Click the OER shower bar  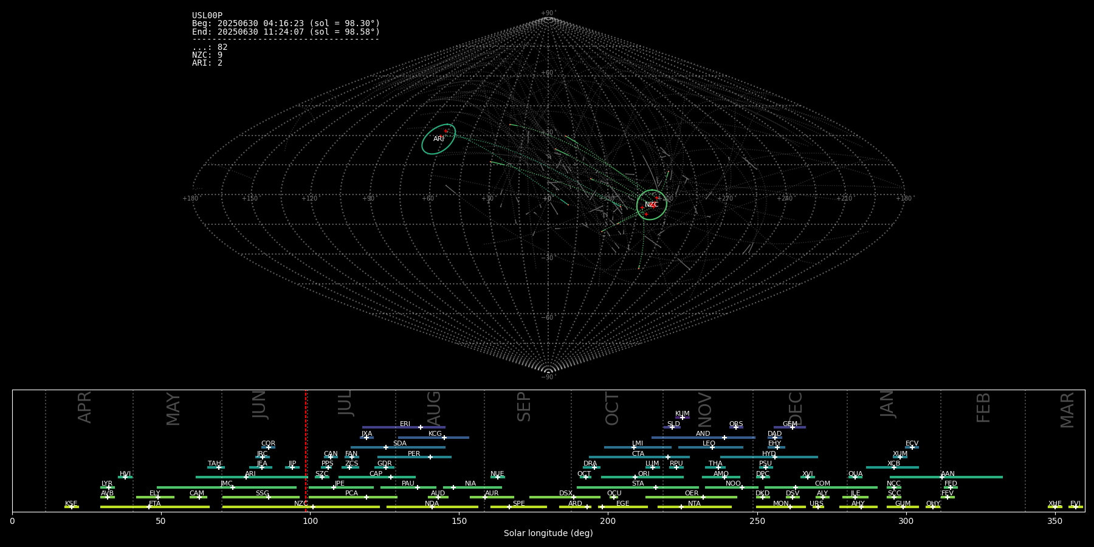tap(691, 497)
